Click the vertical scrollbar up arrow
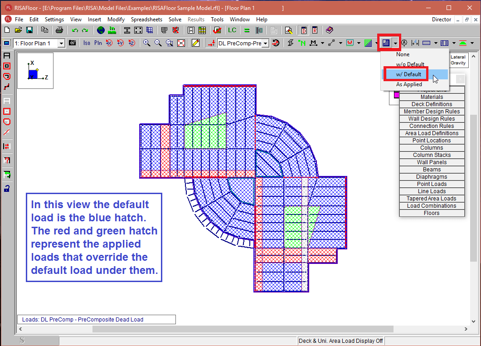The height and width of the screenshot is (346, 481). (474, 56)
